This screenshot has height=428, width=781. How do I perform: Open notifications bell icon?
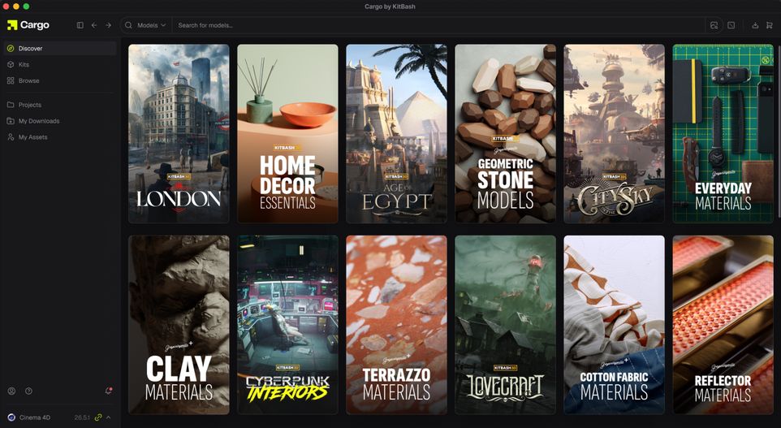pyautogui.click(x=109, y=391)
